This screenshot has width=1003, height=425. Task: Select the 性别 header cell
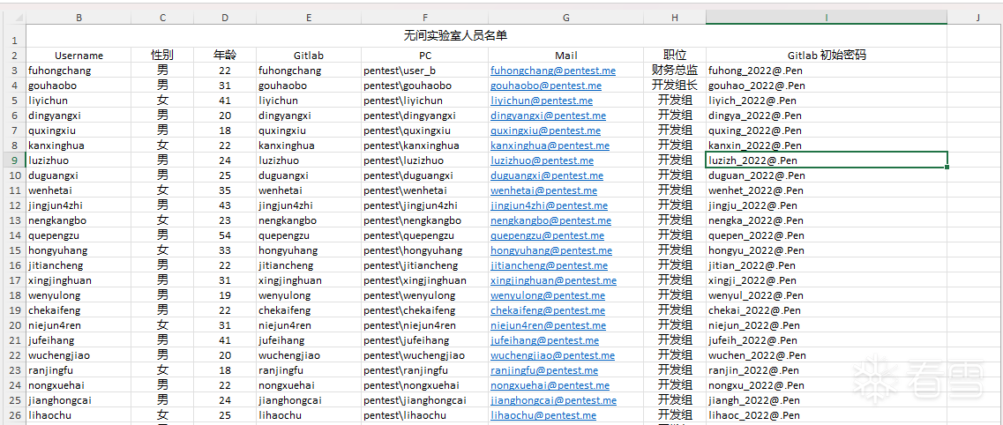(162, 56)
